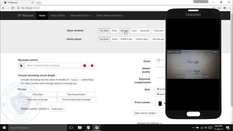Click the network icon in the system tray
This screenshot has height=131, width=233.
[x=202, y=128]
